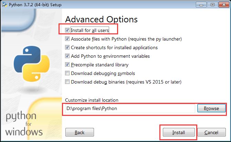Uncheck Install for all users

click(x=67, y=30)
